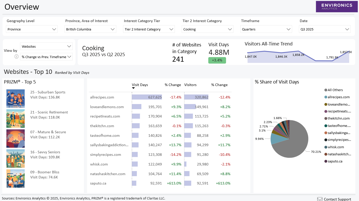The image size is (359, 201).
Task: Click the Suburban Sports PRIZM thumbnail
Action: tap(15, 98)
